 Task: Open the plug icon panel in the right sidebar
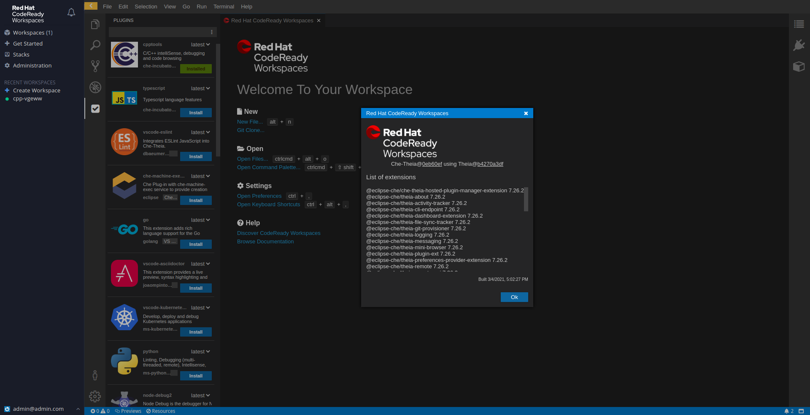[799, 45]
